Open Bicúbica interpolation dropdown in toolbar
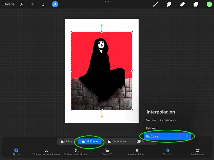The image size is (214, 160). (x=167, y=152)
